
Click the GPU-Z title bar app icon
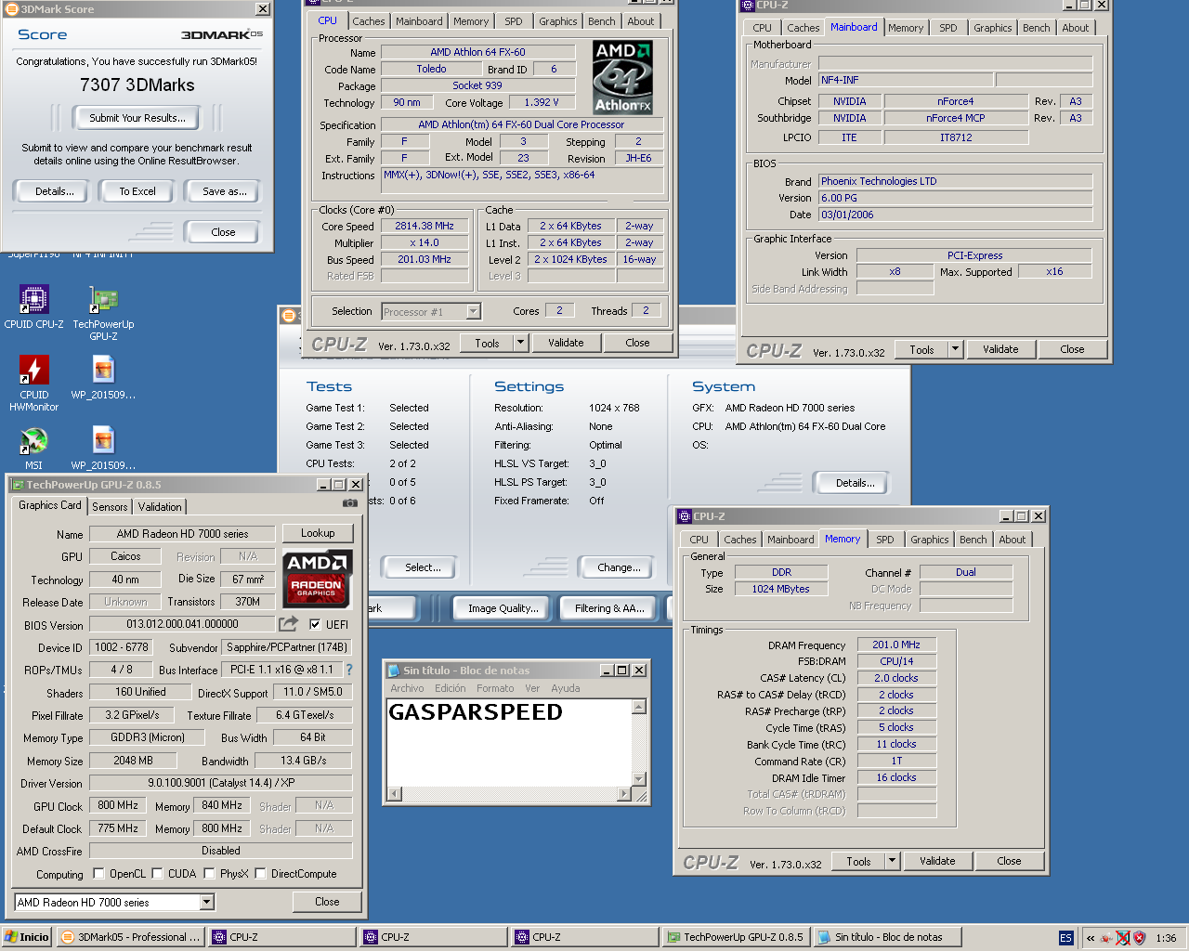click(x=18, y=485)
